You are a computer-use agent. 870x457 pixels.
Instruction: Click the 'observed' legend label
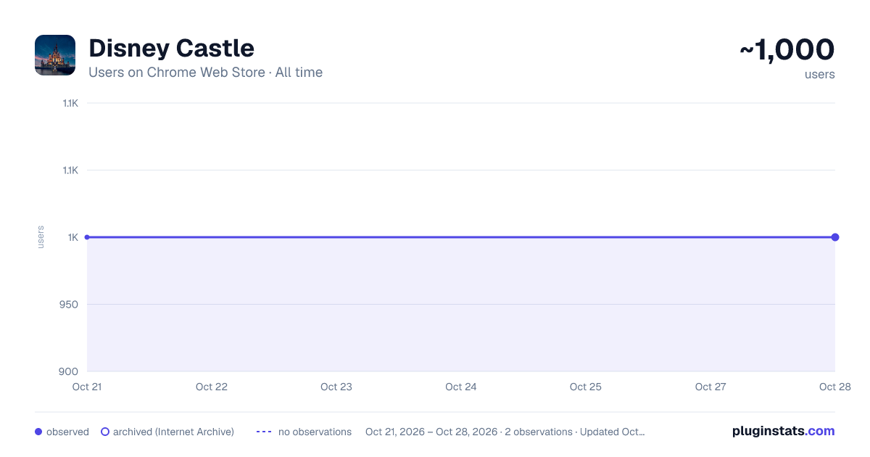tap(67, 432)
